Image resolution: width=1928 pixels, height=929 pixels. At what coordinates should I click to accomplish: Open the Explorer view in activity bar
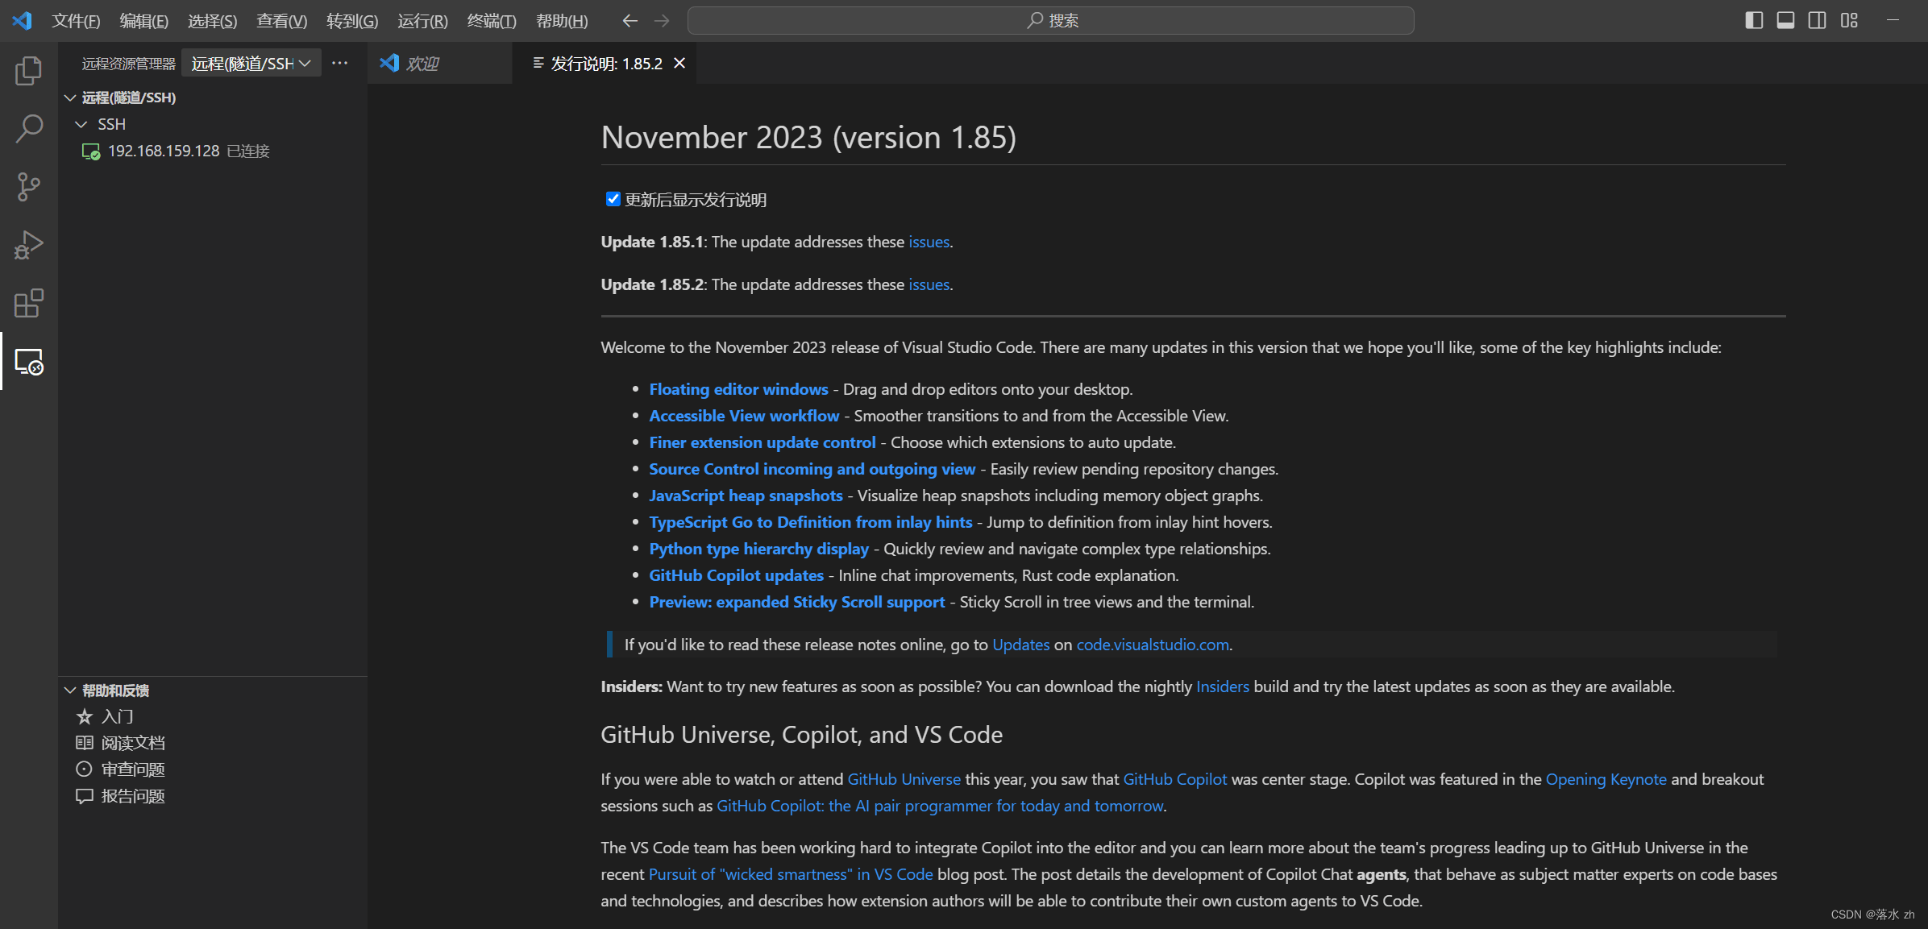point(29,71)
